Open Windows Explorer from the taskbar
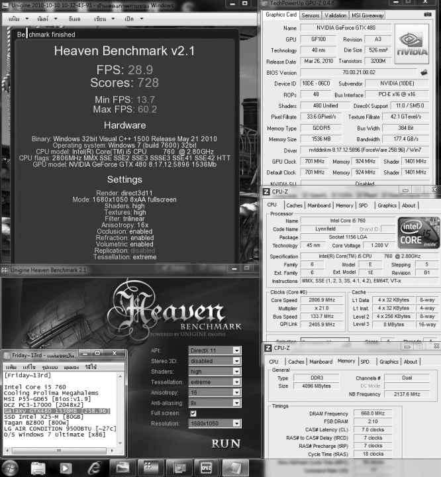The height and width of the screenshot is (477, 441). point(38,468)
